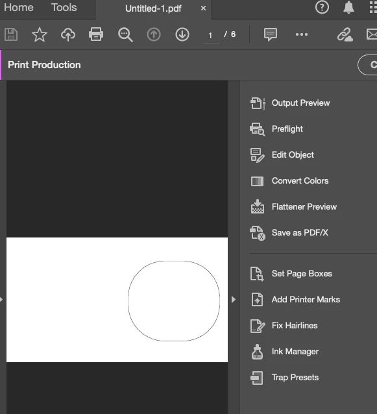This screenshot has width=377, height=414.
Task: Open Add Printer Marks label
Action: (x=306, y=299)
